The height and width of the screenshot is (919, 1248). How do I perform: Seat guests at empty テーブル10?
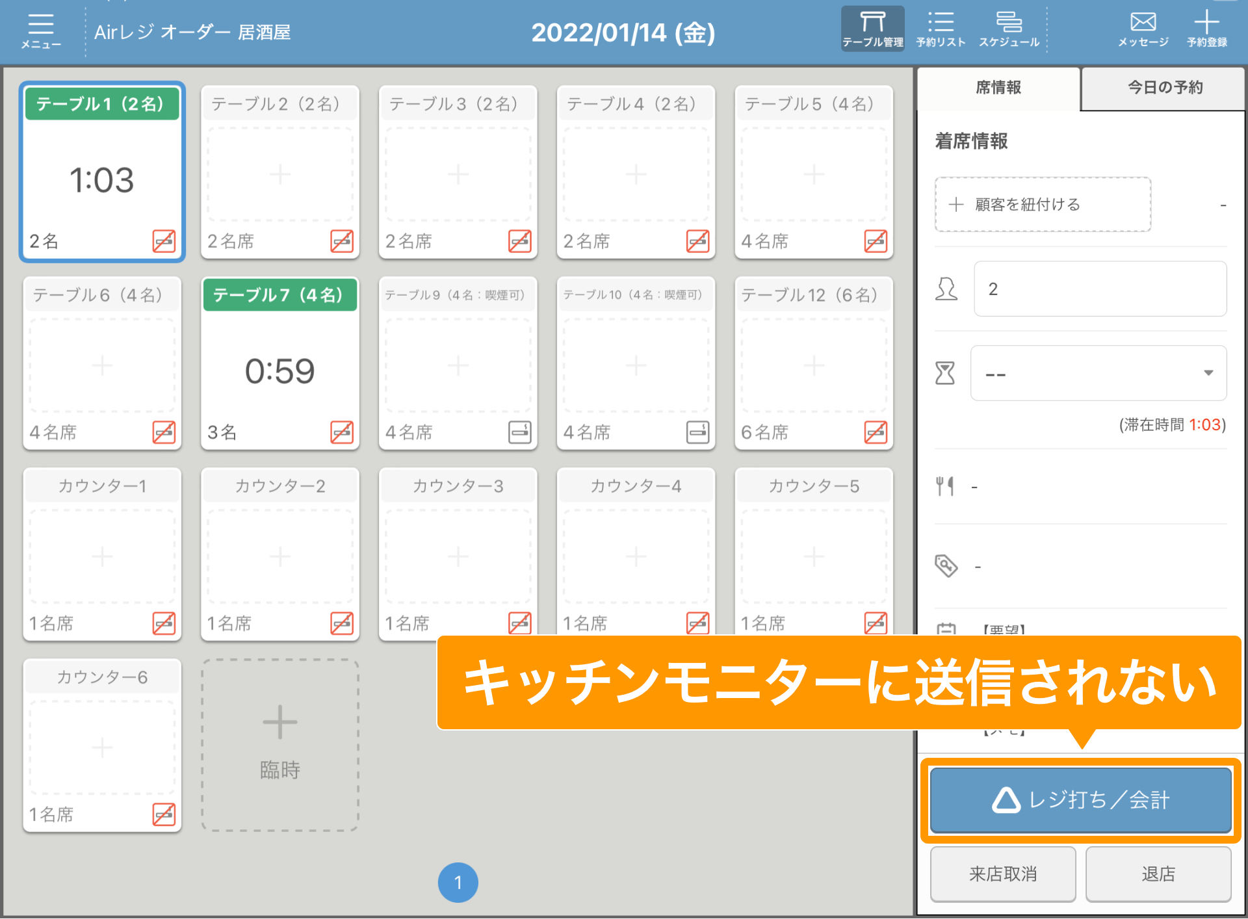(636, 365)
